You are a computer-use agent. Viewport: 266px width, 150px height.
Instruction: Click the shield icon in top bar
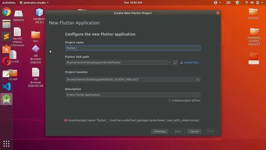pos(237,2)
